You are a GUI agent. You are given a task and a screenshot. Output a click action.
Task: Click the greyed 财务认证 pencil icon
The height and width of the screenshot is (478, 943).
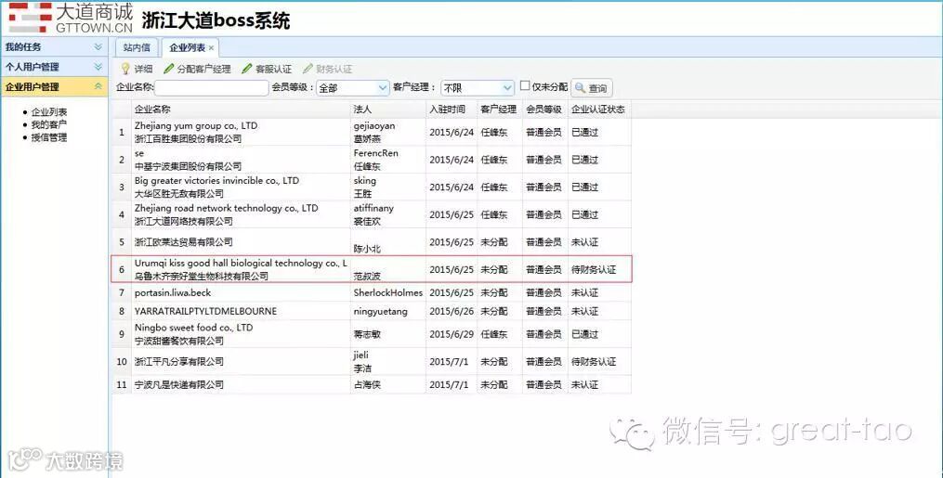click(308, 69)
